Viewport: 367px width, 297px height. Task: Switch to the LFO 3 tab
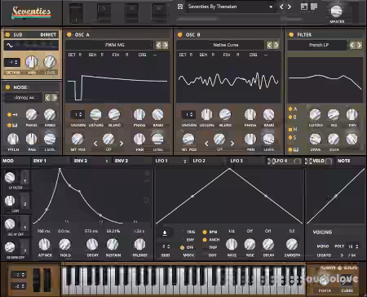coord(237,161)
